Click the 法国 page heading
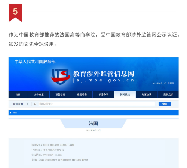The width and height of the screenshot is (187, 168). pyautogui.click(x=93, y=124)
